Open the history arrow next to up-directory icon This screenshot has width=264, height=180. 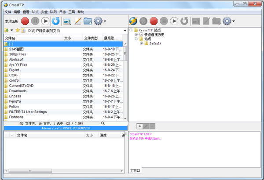[12, 30]
